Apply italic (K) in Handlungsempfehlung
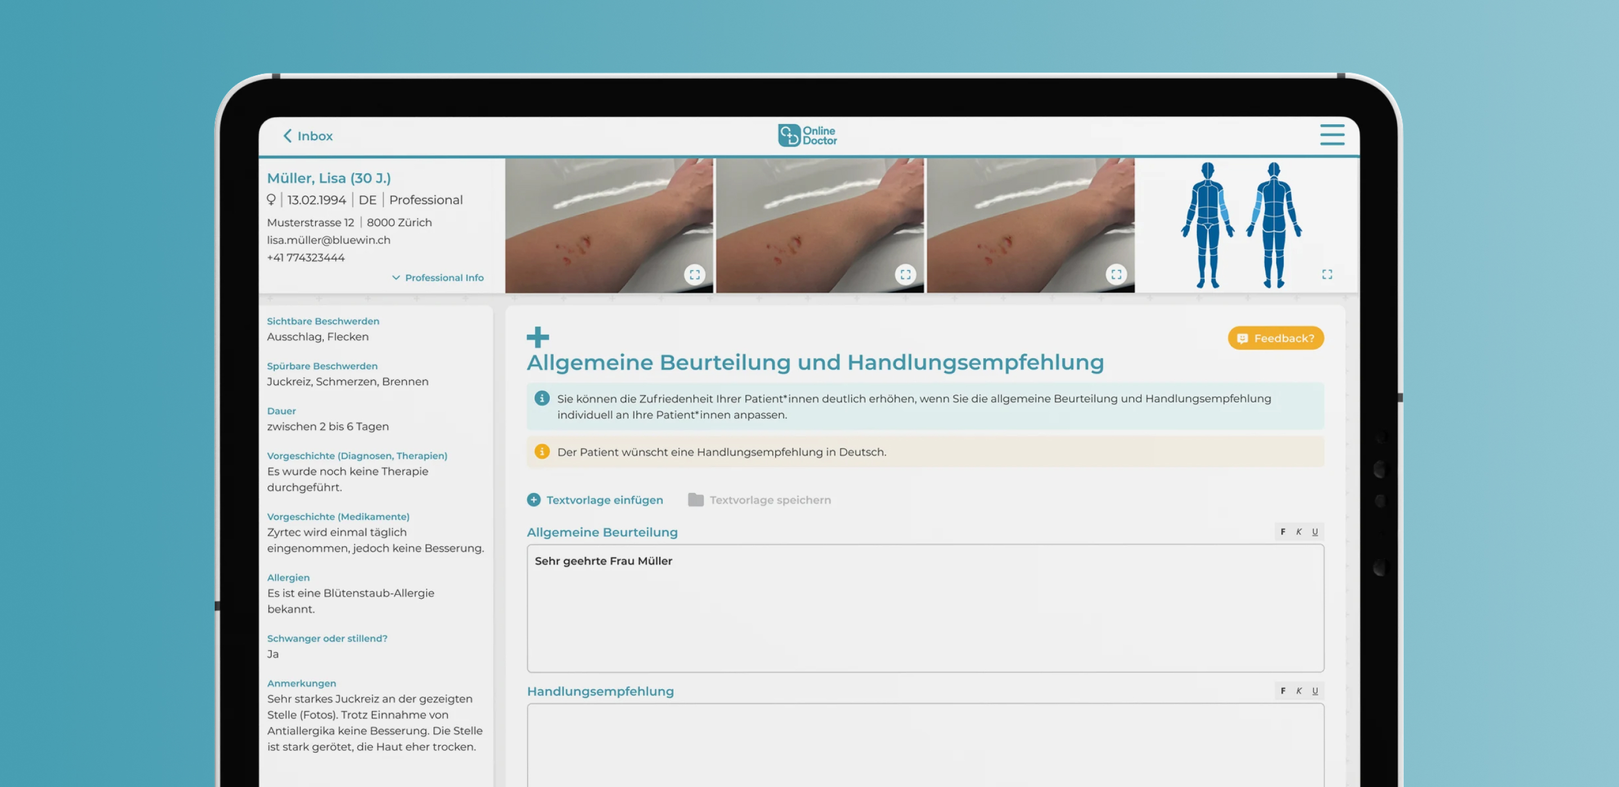 click(1299, 691)
